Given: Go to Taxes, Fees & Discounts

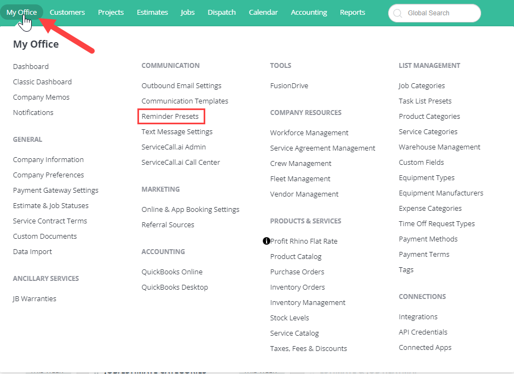Looking at the screenshot, I should [309, 348].
